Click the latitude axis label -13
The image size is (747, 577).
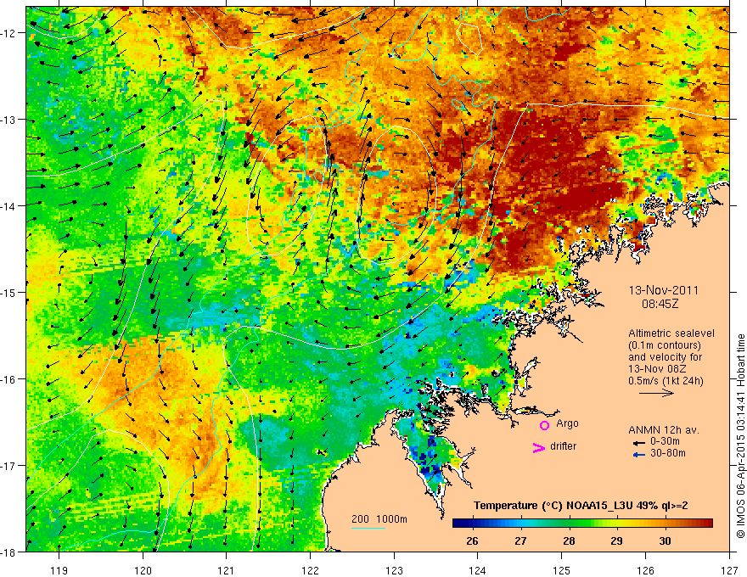coord(9,120)
